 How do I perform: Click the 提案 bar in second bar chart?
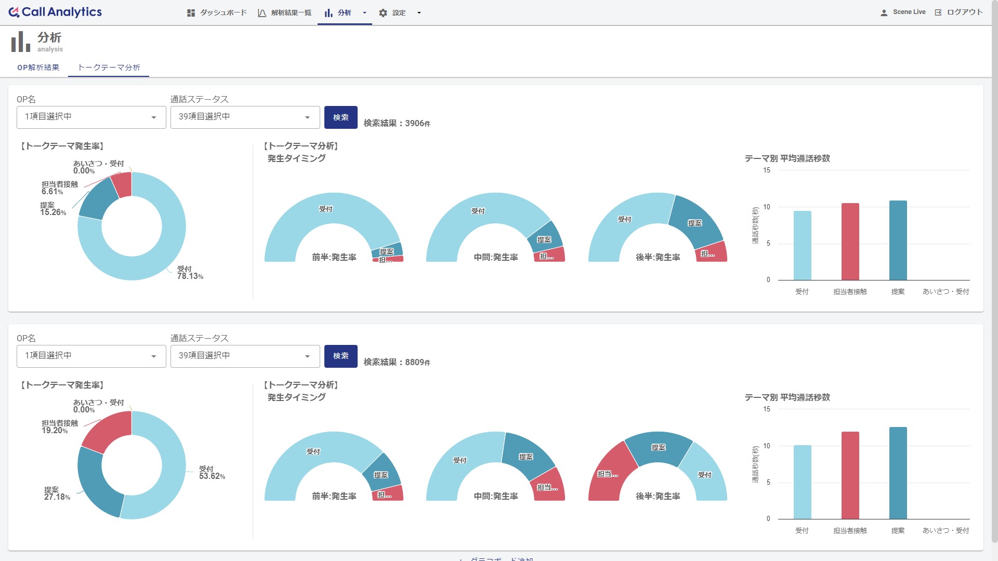click(x=898, y=473)
